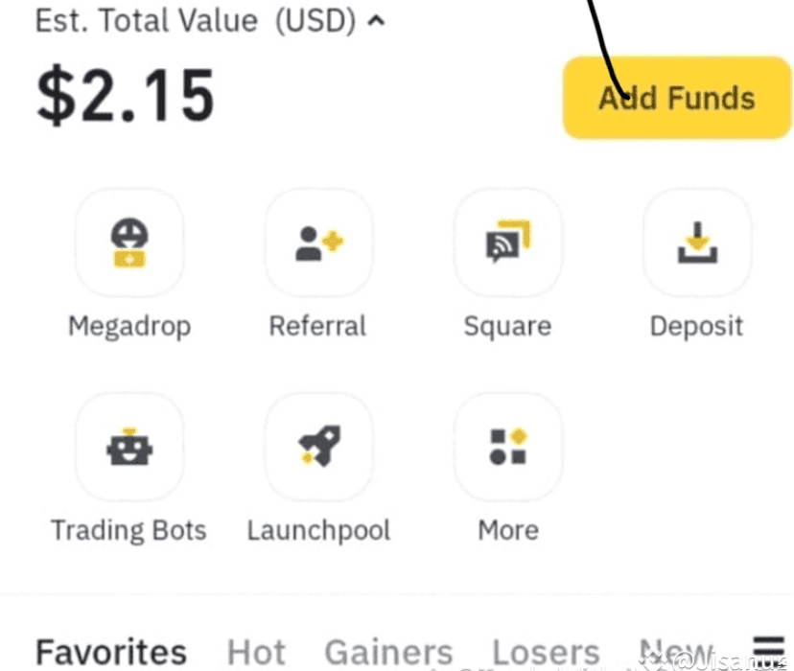
Task: Click the Launchpool text label
Action: coord(318,530)
